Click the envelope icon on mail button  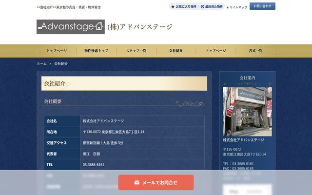(x=136, y=182)
